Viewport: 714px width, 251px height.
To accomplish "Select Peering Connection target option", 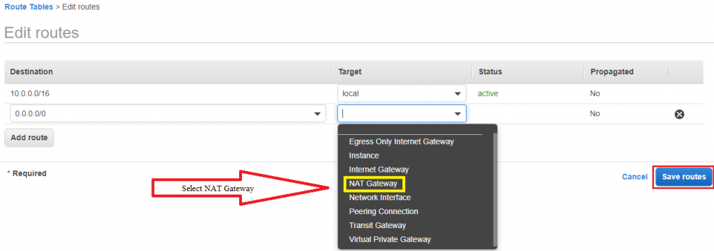I will pyautogui.click(x=383, y=211).
